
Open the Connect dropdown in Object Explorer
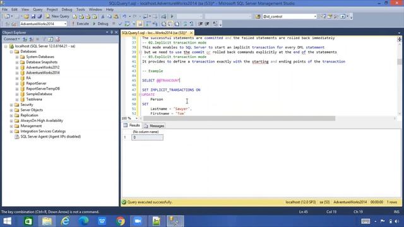tap(12, 39)
